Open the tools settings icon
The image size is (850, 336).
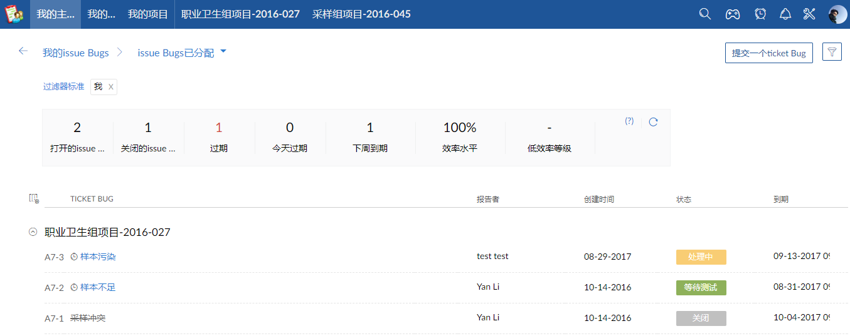(809, 14)
